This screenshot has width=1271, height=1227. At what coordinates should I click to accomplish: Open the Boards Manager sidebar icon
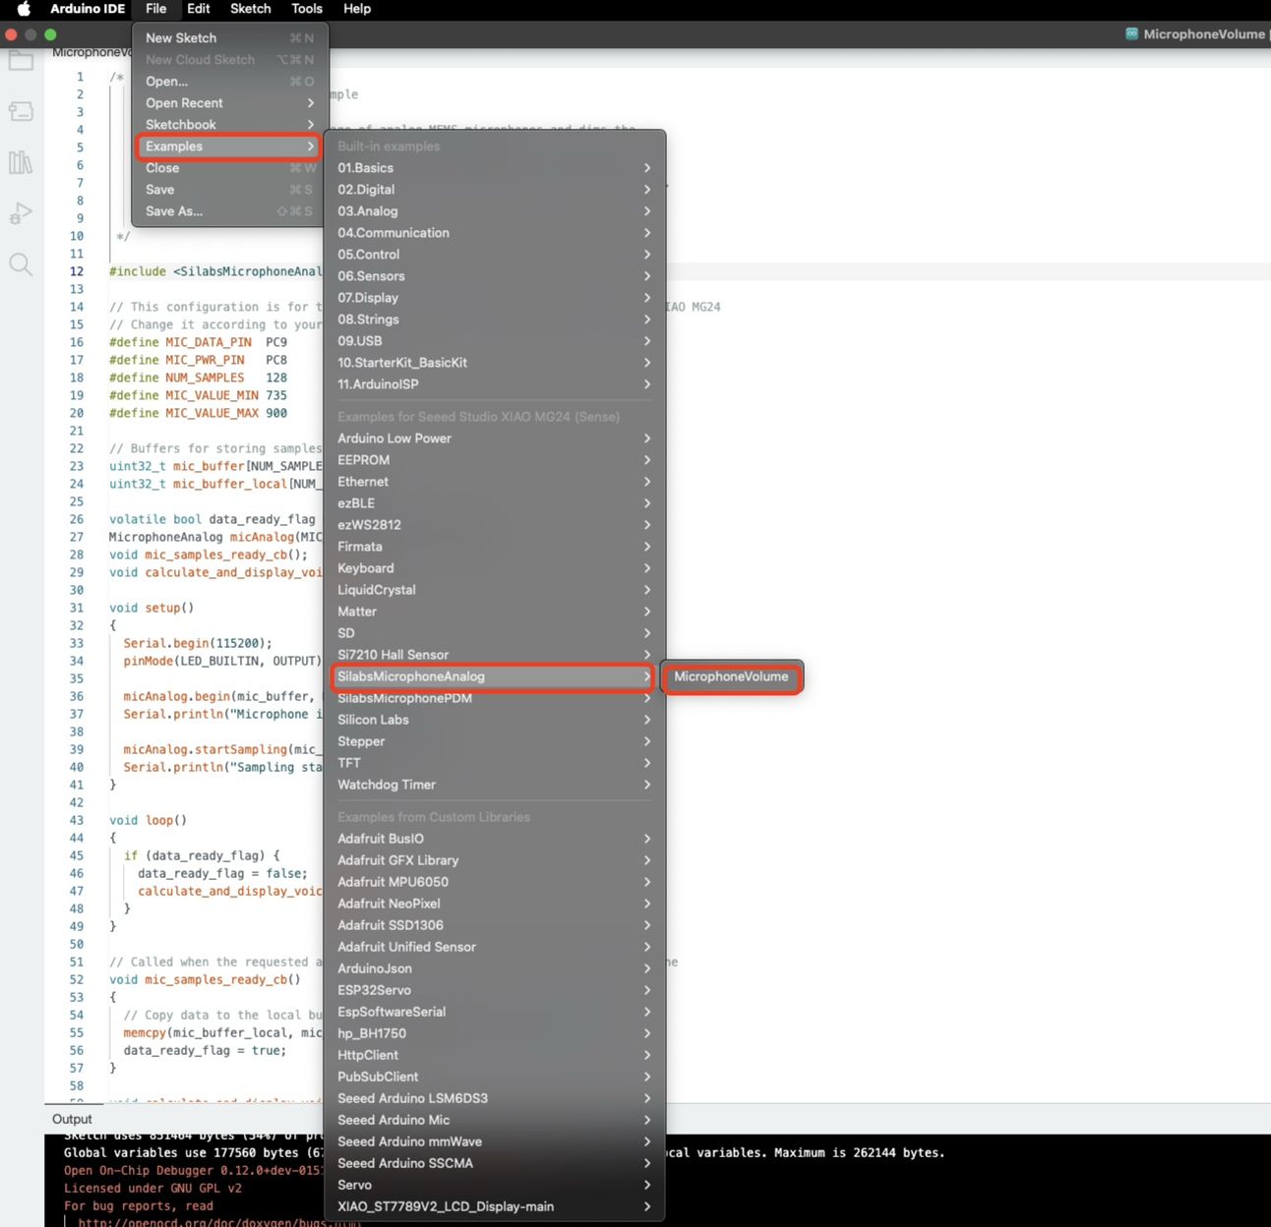(x=21, y=111)
